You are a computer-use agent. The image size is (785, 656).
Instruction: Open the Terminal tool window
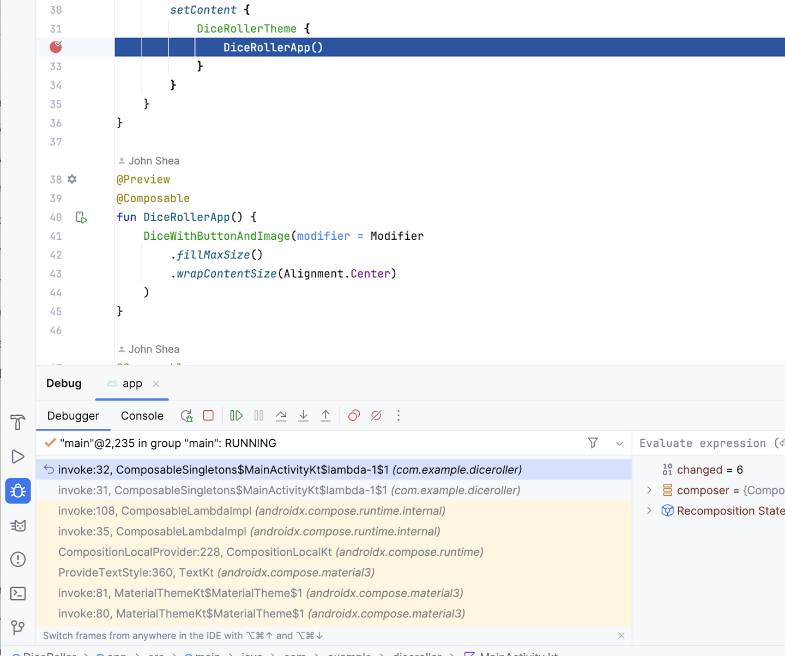coord(18,593)
